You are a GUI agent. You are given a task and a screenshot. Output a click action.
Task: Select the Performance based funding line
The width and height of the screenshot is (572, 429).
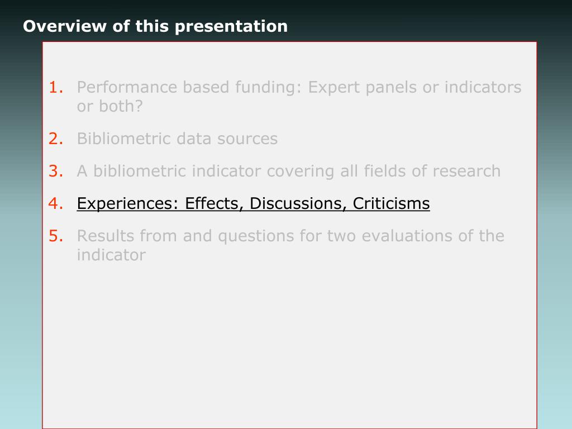tap(299, 88)
